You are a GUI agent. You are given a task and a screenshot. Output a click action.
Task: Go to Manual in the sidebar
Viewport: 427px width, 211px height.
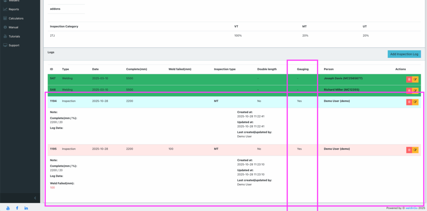point(14,27)
